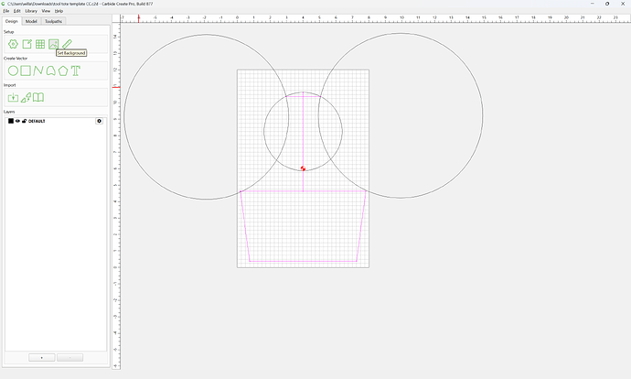Open DEFAULT layer settings gear button
631x379 pixels.
pyautogui.click(x=100, y=121)
